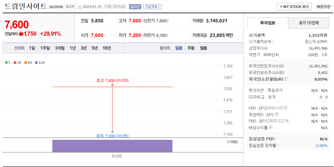This screenshot has height=167, width=334.
Task: Click the help icon next to 외국인소진율(B/A)
Action: tap(286, 79)
